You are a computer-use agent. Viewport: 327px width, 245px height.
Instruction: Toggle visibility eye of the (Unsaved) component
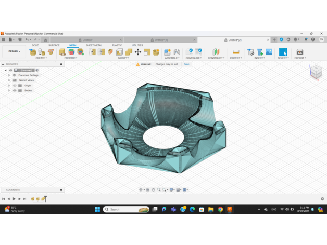click(x=11, y=70)
